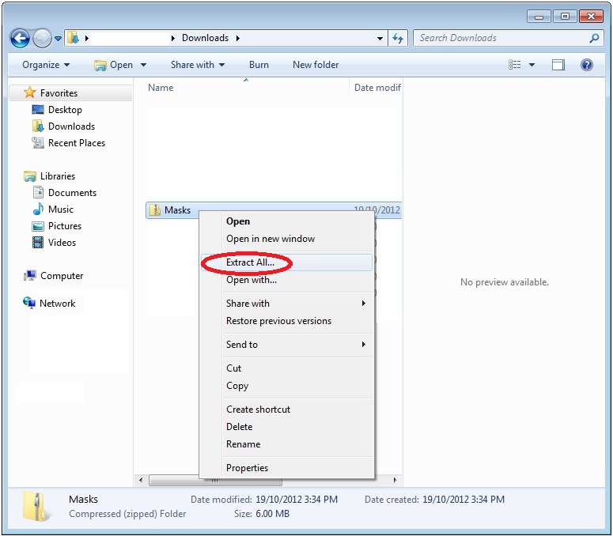
Task: Choose Create shortcut from the menu
Action: coord(259,410)
